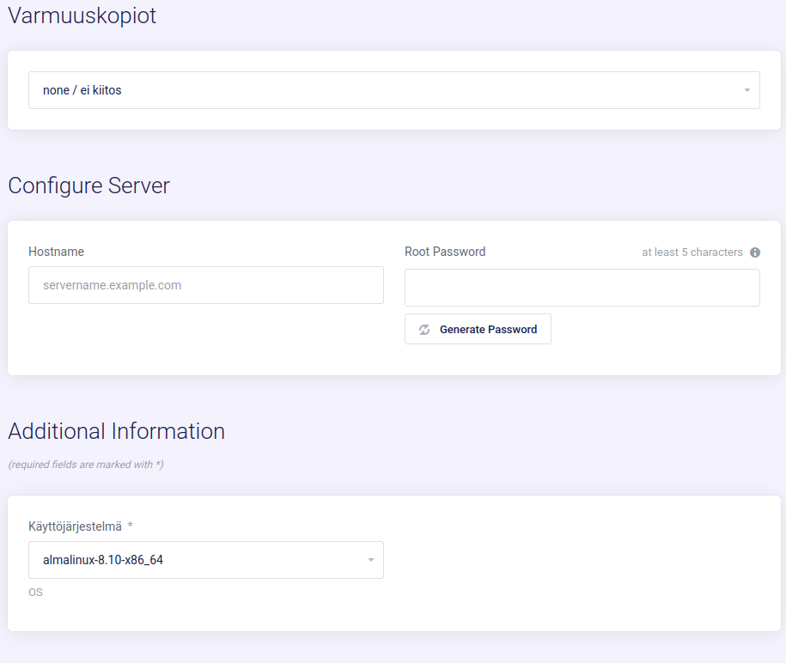Screen dimensions: 786x663
Task: Click the Additional Information section heading
Action: click(x=117, y=431)
